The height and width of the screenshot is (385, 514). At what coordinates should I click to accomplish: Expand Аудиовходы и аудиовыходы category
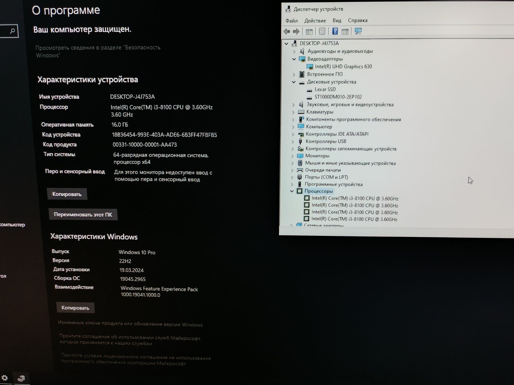click(294, 52)
